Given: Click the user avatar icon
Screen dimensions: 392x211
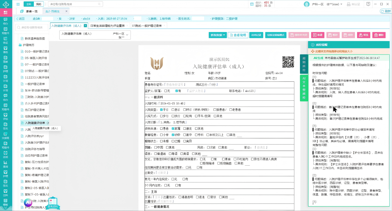Looking at the screenshot, I should 307,4.
